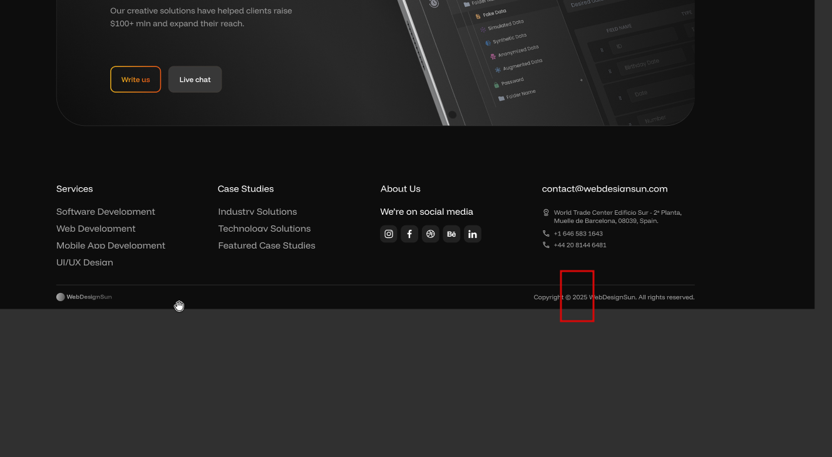Email contact@webdesignsun.com

click(x=605, y=189)
